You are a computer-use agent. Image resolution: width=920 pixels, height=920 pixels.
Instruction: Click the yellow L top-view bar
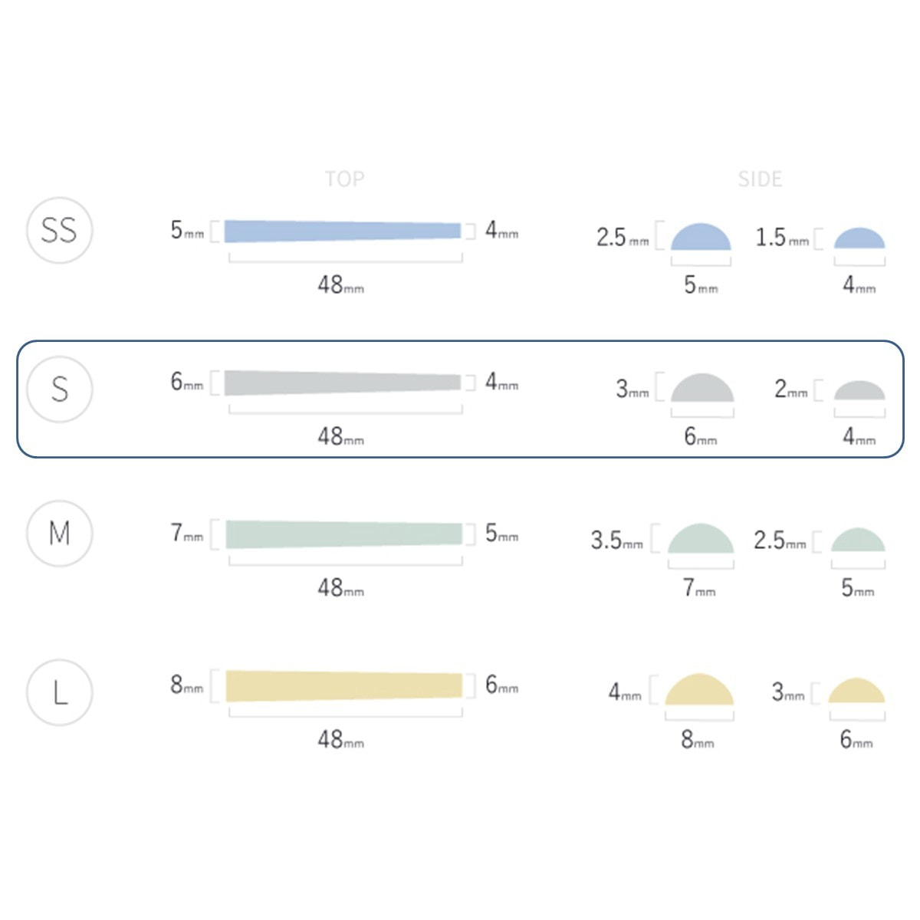pyautogui.click(x=344, y=685)
